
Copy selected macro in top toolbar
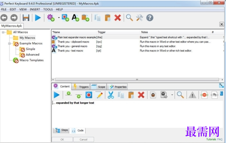point(97,18)
